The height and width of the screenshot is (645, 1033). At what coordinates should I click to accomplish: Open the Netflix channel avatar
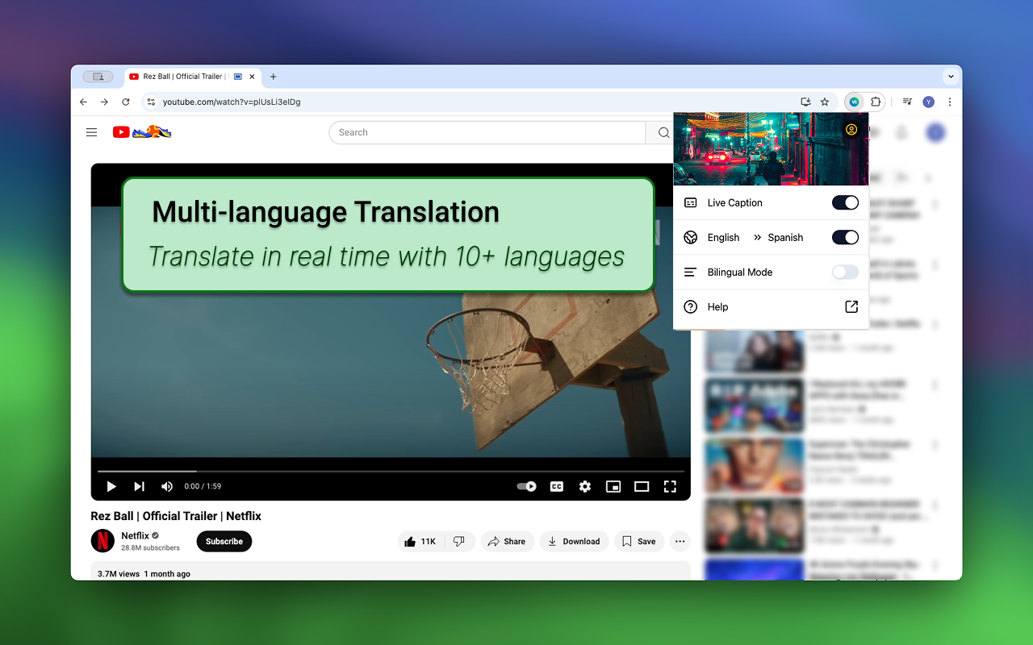102,541
